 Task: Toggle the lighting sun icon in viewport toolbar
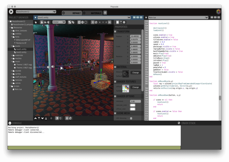[93, 22]
